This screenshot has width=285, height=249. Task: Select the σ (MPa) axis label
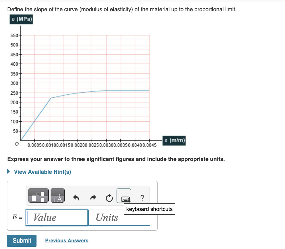(x=21, y=19)
